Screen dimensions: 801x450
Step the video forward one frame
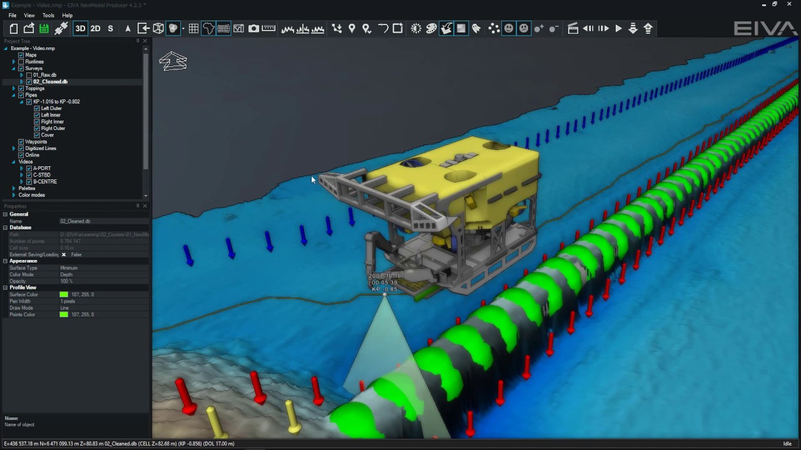point(603,28)
